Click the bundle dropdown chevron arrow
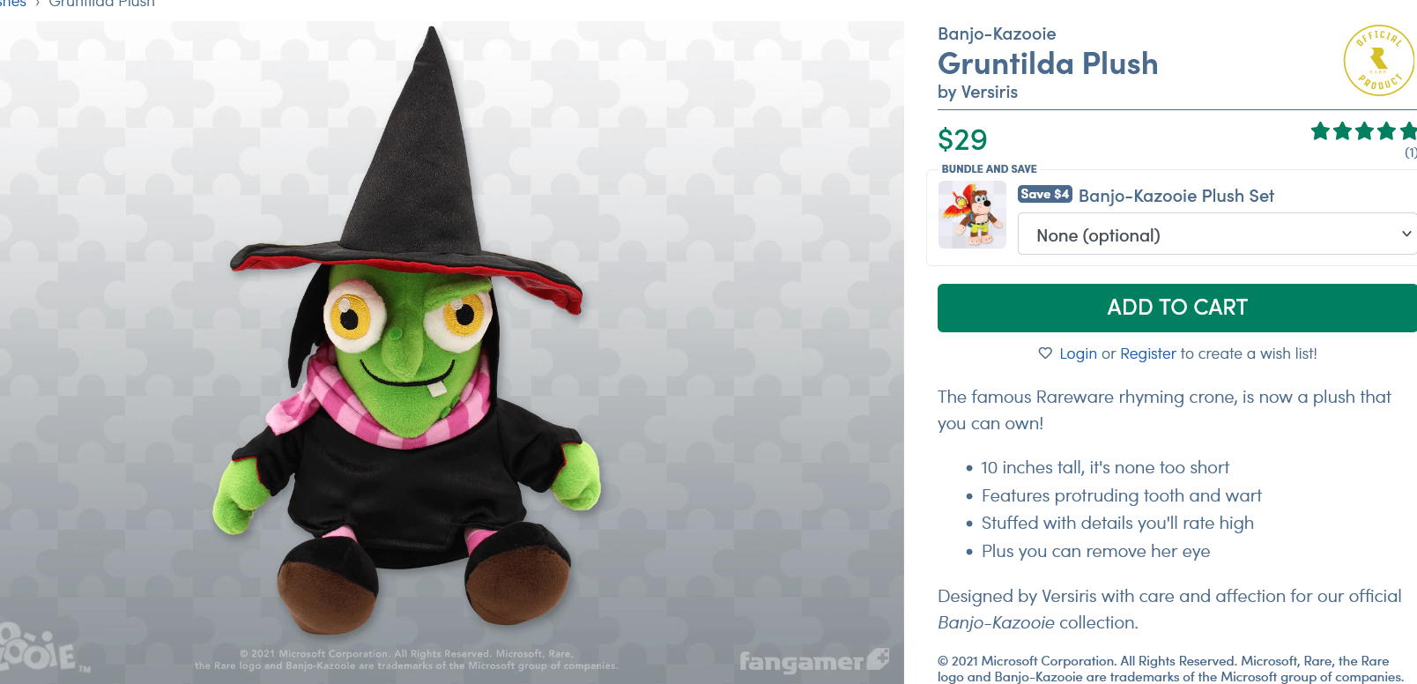This screenshot has width=1417, height=684. pyautogui.click(x=1406, y=234)
